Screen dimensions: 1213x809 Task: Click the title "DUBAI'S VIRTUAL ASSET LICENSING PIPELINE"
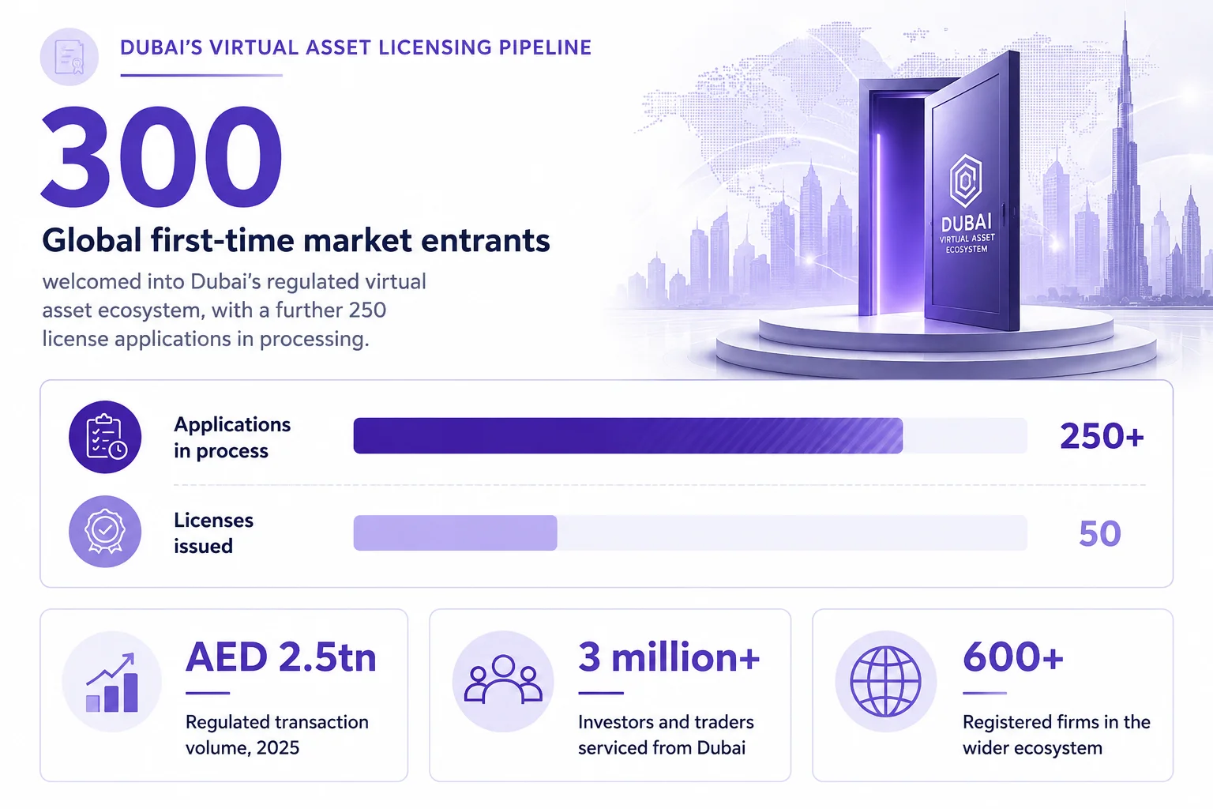[x=356, y=47]
